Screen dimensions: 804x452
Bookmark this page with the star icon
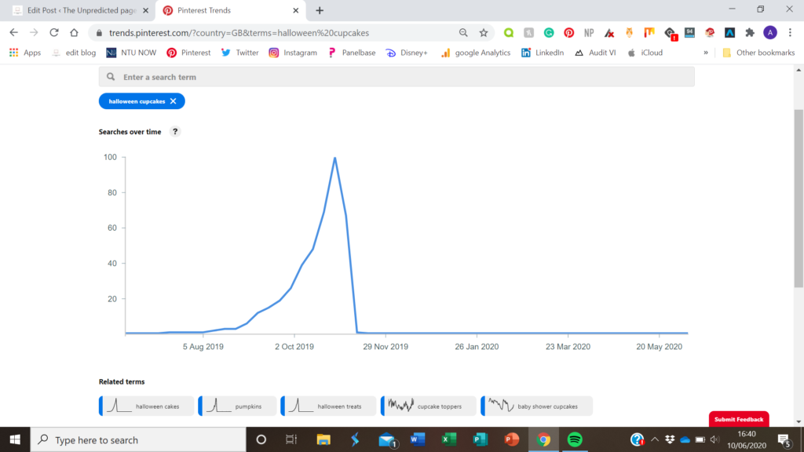(x=482, y=32)
